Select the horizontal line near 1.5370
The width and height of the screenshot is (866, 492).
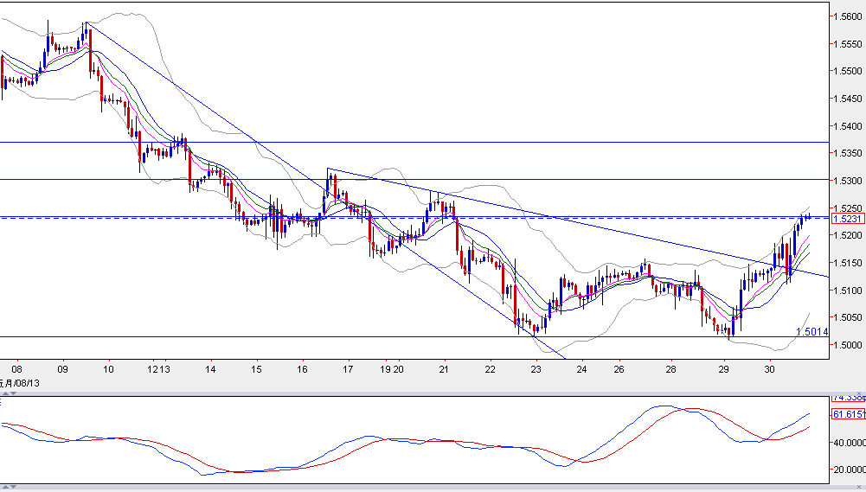[414, 143]
